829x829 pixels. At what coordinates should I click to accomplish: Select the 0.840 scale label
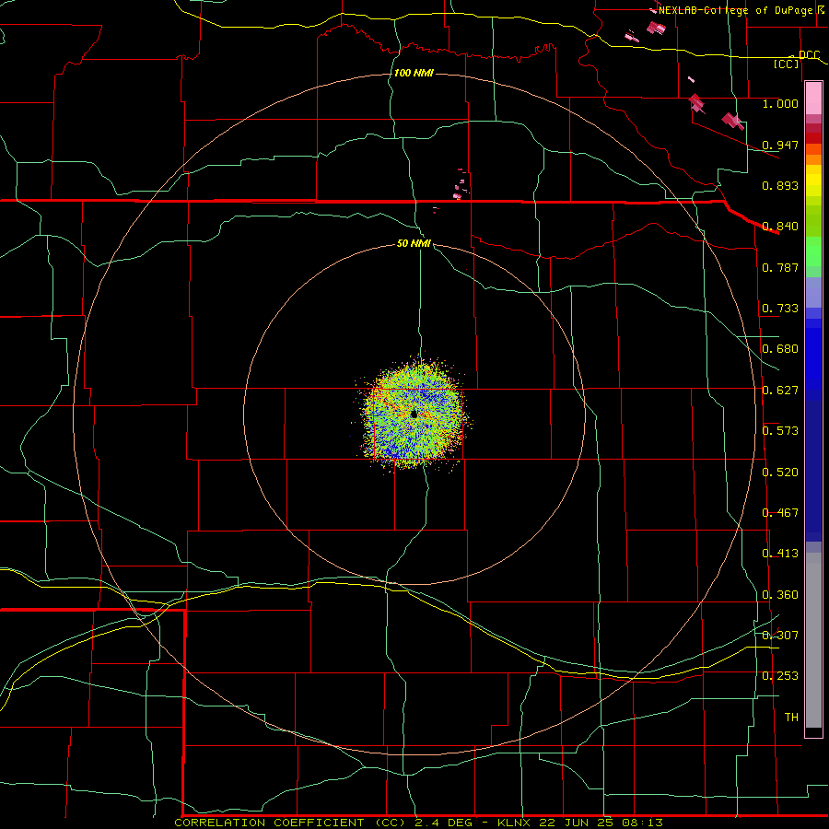click(780, 227)
